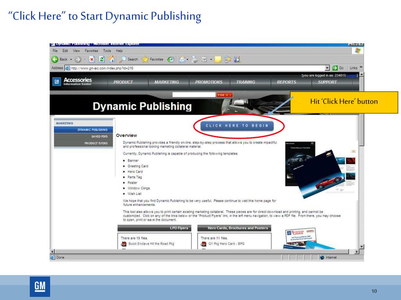401x300 pixels.
Task: Click the horizontal scrollbar left arrow
Action: 52,252
